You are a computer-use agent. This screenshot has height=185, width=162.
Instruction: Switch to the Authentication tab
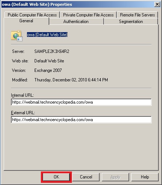(76, 22)
